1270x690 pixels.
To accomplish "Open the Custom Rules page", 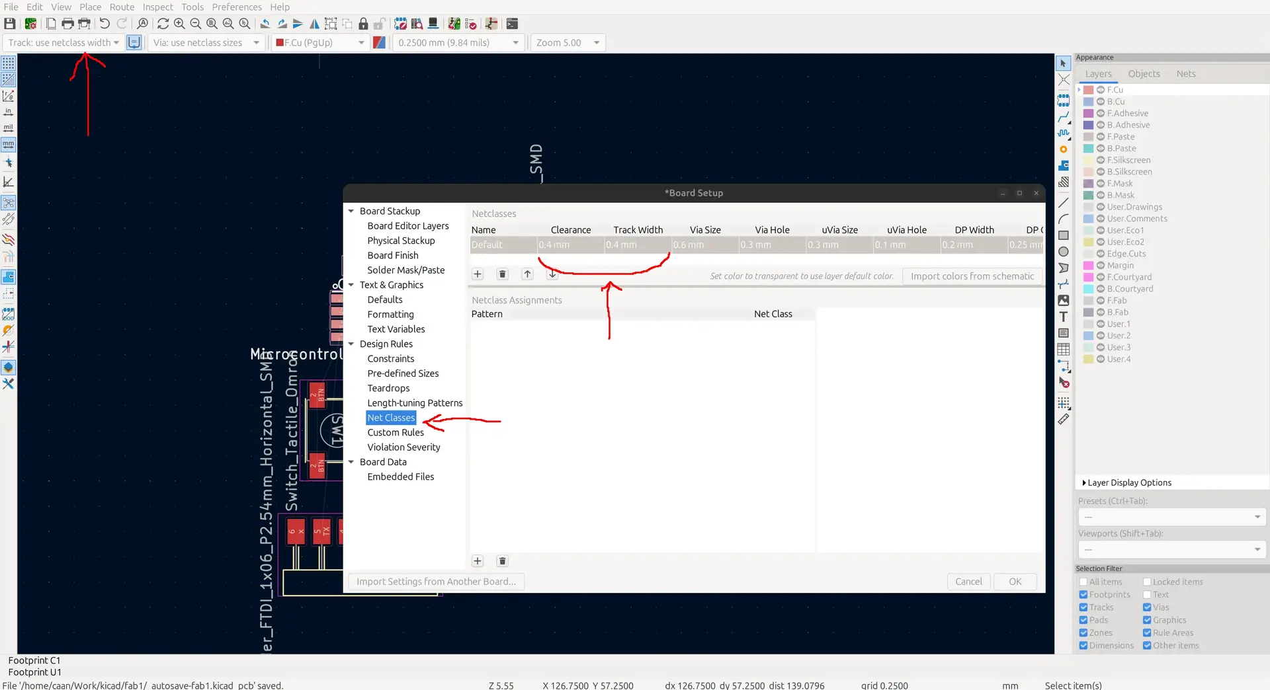I will (396, 433).
